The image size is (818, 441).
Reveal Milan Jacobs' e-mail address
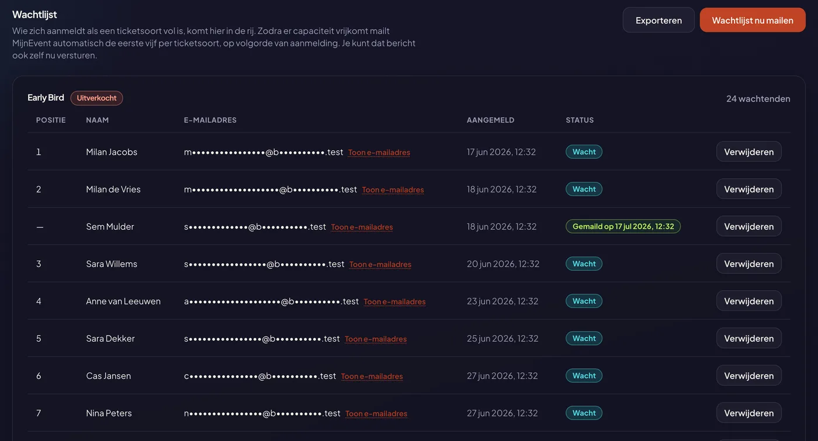(x=379, y=152)
